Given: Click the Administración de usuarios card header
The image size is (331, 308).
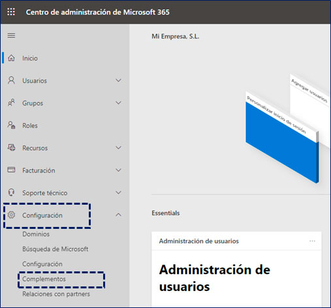Looking at the screenshot, I should pos(199,241).
